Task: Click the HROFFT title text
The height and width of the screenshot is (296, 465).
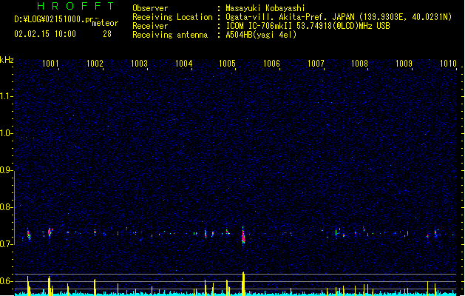Action: click(75, 6)
